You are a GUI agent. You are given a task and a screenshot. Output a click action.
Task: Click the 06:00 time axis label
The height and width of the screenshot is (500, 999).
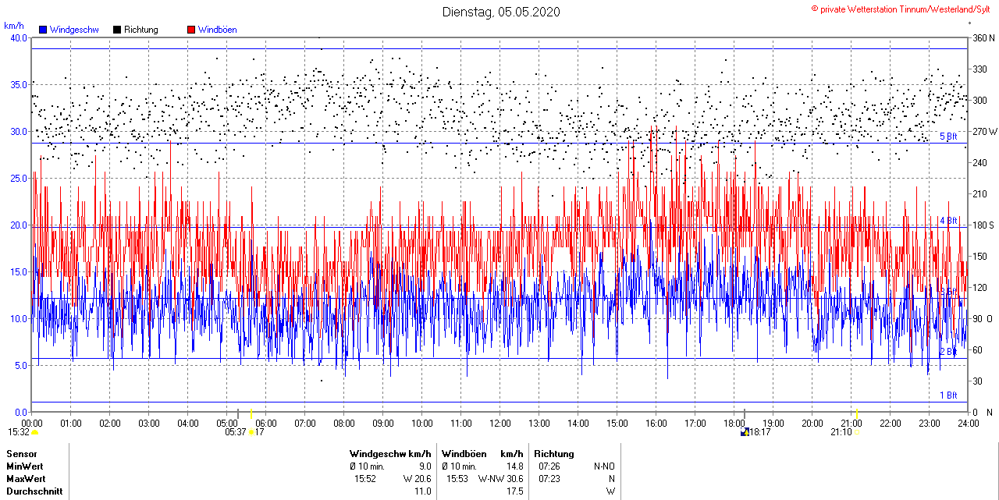266,424
